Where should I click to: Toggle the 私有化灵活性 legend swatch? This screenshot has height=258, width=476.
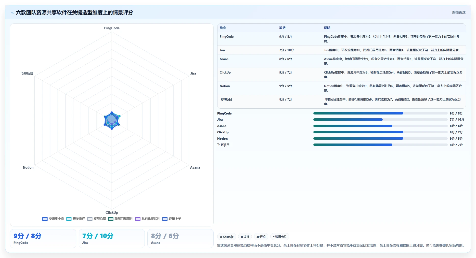pyautogui.click(x=138, y=219)
